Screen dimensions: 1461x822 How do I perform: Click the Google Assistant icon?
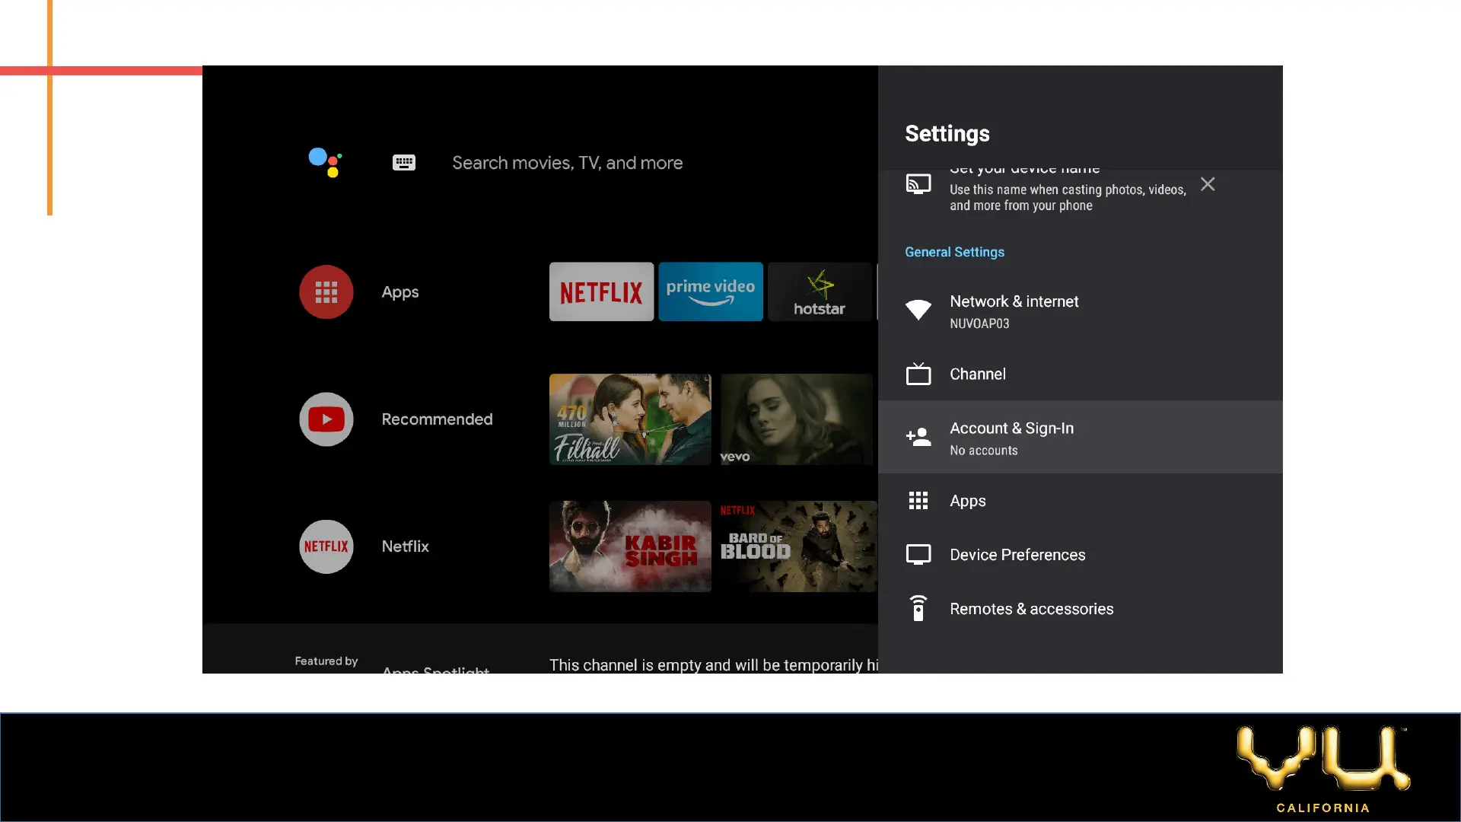[325, 162]
